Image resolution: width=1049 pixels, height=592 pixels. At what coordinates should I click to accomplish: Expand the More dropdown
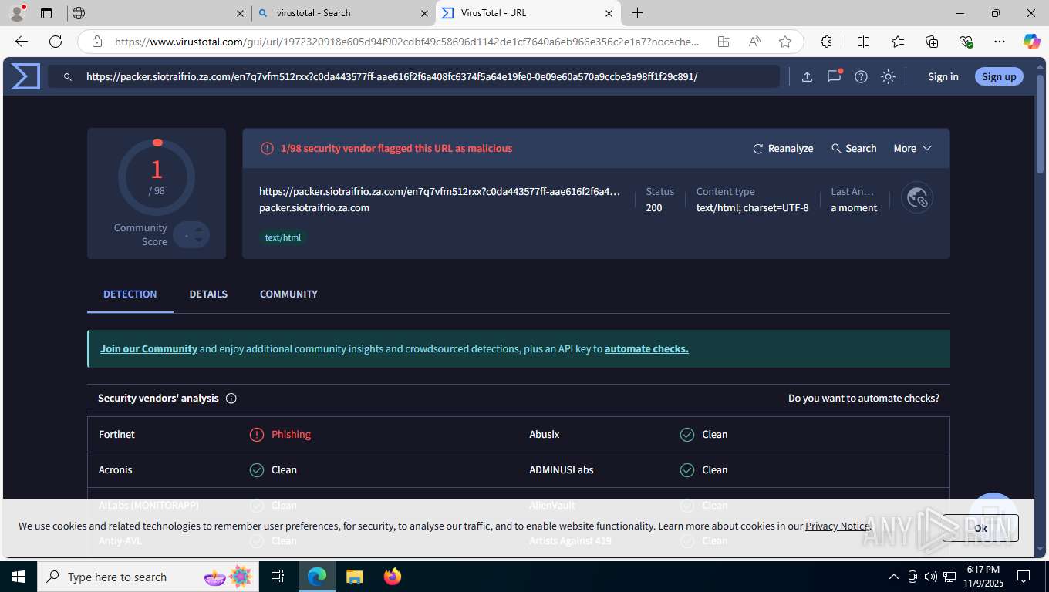(x=912, y=148)
